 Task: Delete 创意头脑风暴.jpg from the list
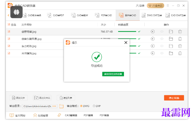(180, 39)
